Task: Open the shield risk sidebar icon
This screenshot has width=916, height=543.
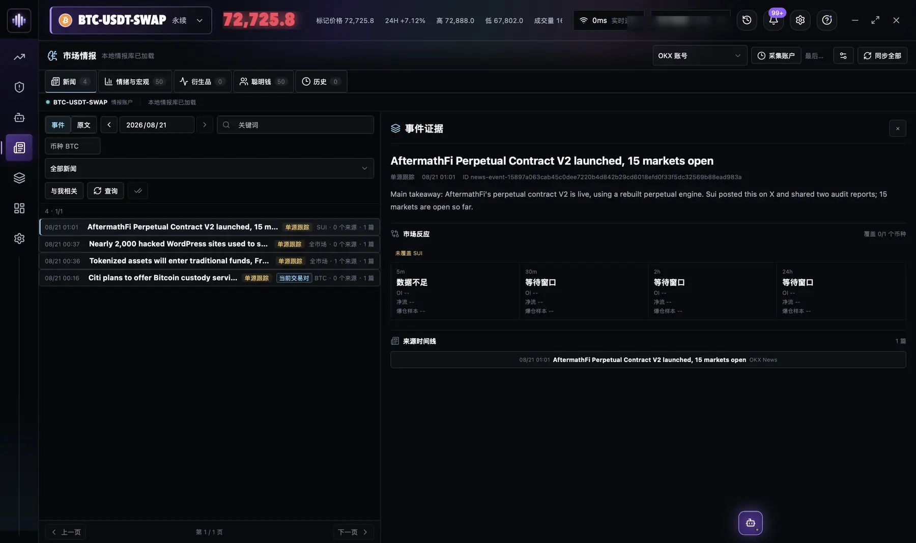Action: pyautogui.click(x=19, y=87)
